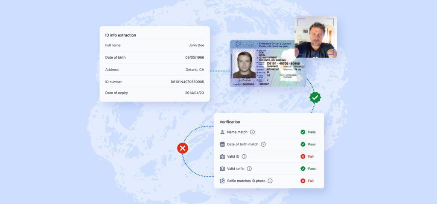This screenshot has width=437, height=204.
Task: Click the info icon next to Valid selfie
Action: pos(249,169)
